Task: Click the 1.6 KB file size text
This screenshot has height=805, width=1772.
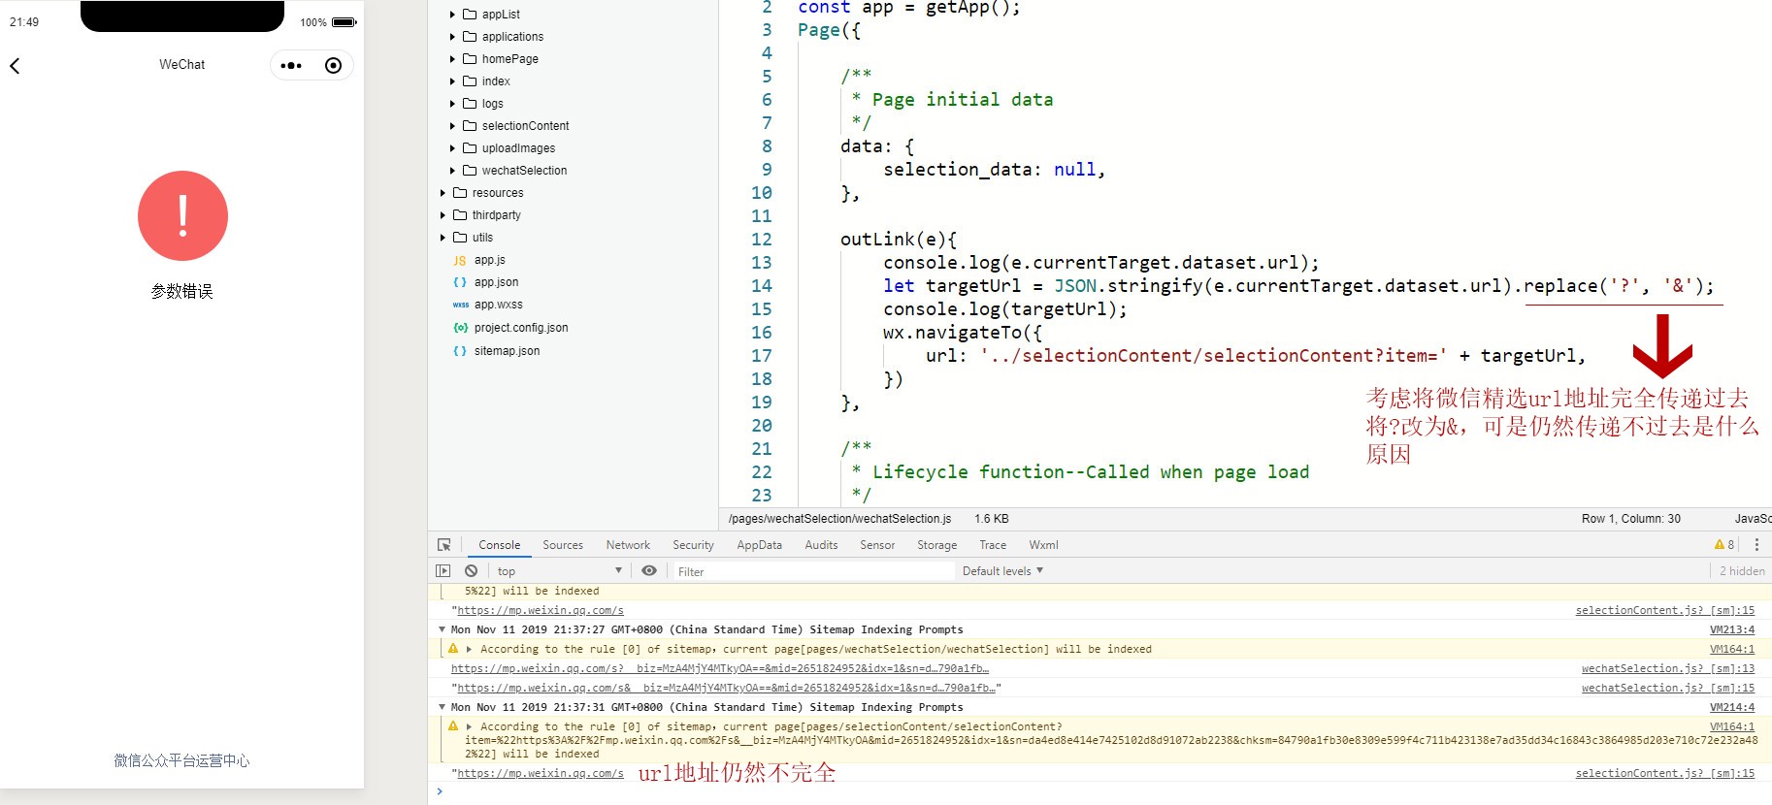Action: [992, 519]
